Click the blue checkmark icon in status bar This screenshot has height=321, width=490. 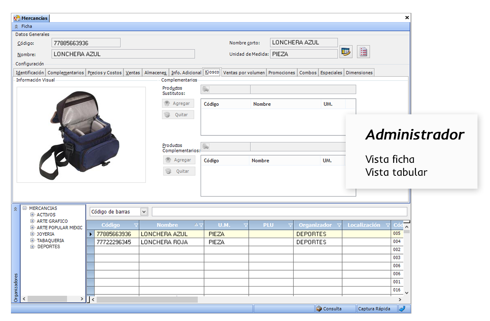[402, 308]
